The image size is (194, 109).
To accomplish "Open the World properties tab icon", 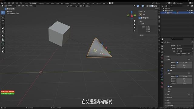I will coord(162,58).
